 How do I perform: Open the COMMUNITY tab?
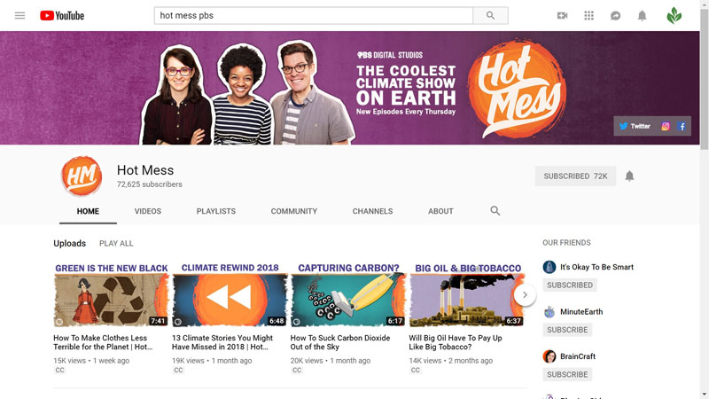pos(294,211)
